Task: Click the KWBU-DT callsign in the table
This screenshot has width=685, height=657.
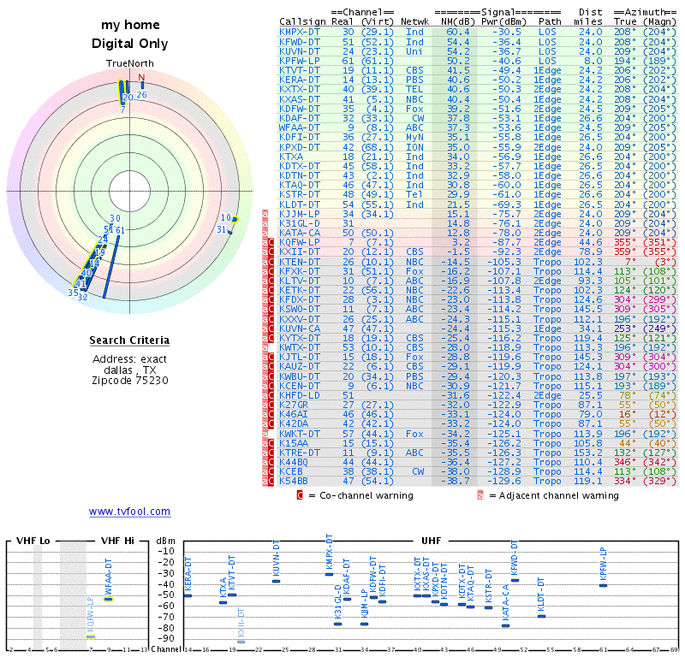Action: pos(300,376)
